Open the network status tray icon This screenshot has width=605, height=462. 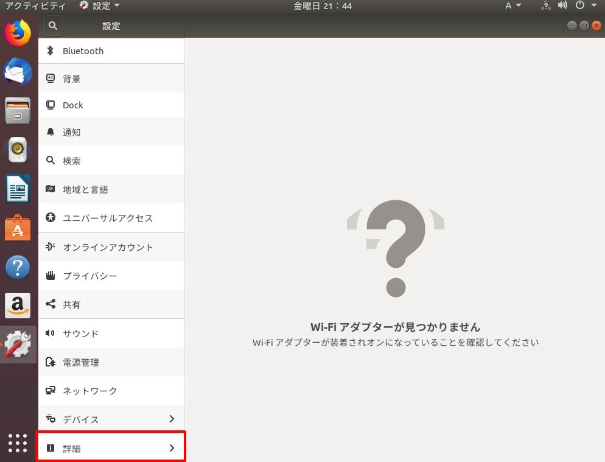pyautogui.click(x=545, y=6)
